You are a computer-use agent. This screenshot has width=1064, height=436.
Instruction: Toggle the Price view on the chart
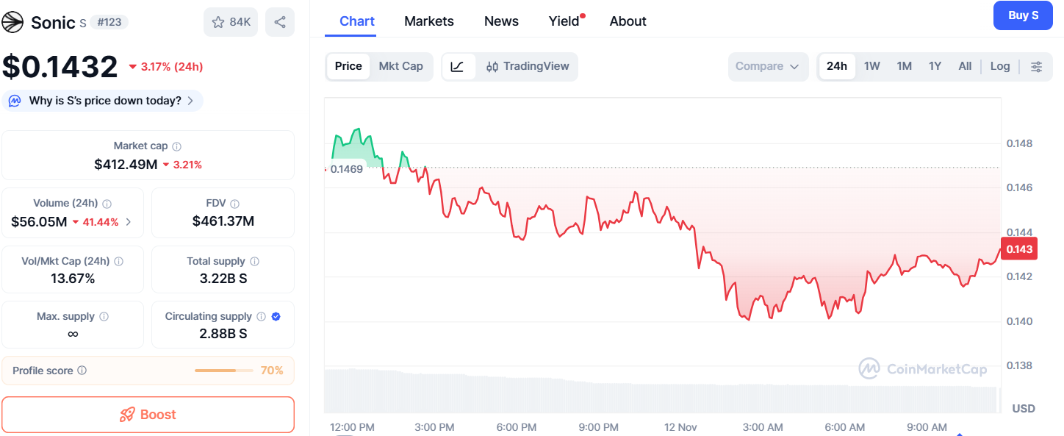click(x=348, y=66)
